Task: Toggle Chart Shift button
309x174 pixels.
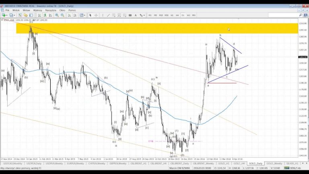Action: pos(75,15)
